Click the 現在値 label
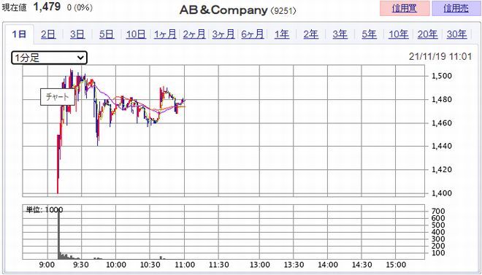This screenshot has height=275, width=482. (x=15, y=8)
